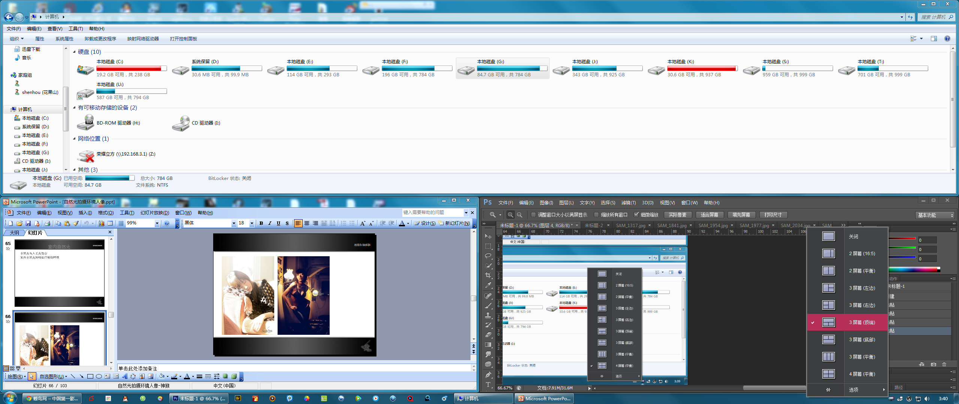Image resolution: width=959 pixels, height=404 pixels.
Task: Insert WordArt from PowerPoint drawing toolbar
Action: 124,377
